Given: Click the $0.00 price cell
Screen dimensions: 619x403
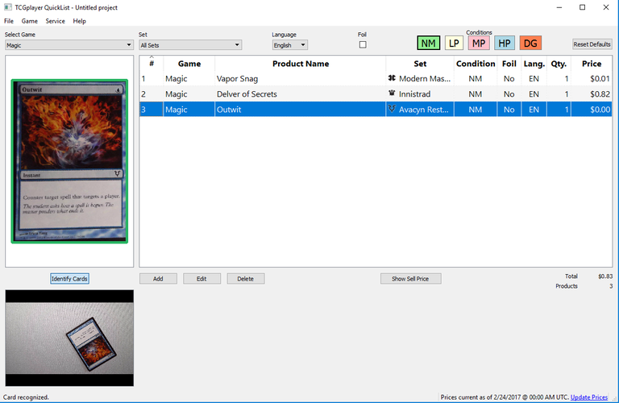Looking at the screenshot, I should [x=592, y=110].
